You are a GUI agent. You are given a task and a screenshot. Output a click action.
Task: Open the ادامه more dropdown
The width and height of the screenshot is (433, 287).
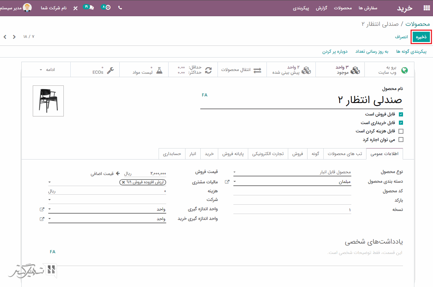click(x=47, y=70)
